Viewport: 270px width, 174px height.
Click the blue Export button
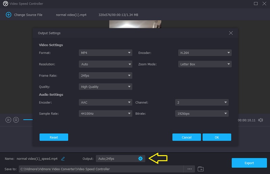pyautogui.click(x=249, y=163)
